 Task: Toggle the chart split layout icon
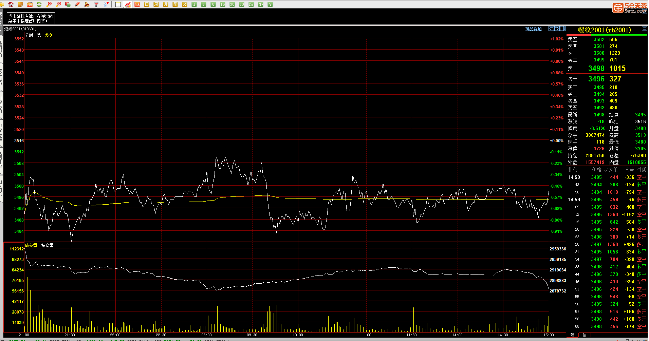(563, 29)
